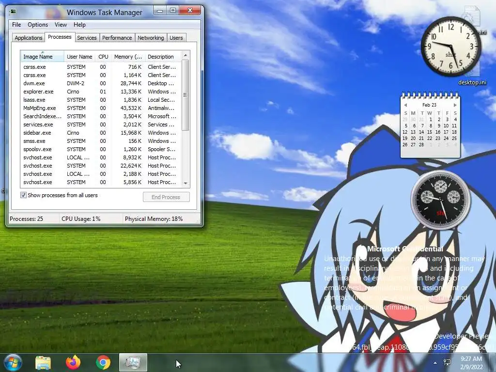Click the process list scrollbar thumb
The width and height of the screenshot is (496, 372).
[x=186, y=95]
